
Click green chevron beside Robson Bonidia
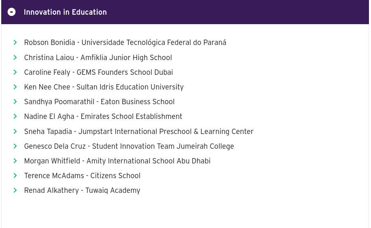click(x=15, y=42)
